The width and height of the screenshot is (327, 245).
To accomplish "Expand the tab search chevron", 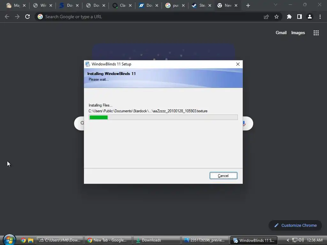I will 276,4.
